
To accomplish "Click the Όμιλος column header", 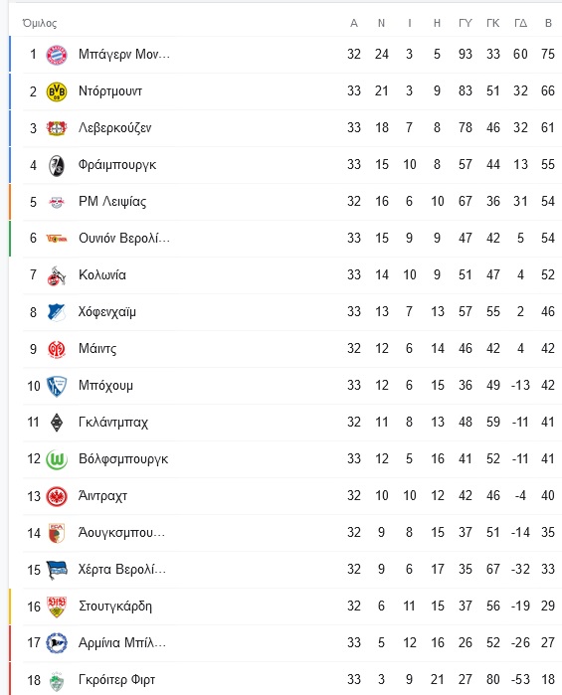I will click(40, 23).
